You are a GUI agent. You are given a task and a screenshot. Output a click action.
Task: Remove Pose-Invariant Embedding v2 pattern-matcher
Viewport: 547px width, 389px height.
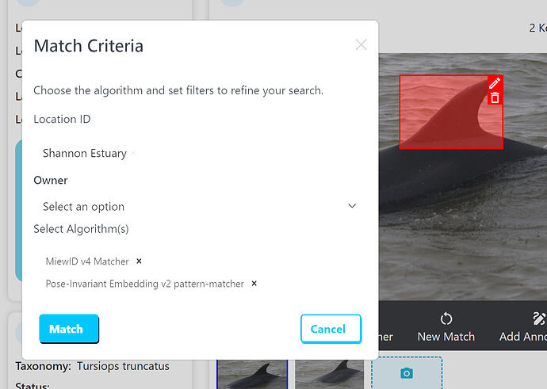pyautogui.click(x=254, y=284)
